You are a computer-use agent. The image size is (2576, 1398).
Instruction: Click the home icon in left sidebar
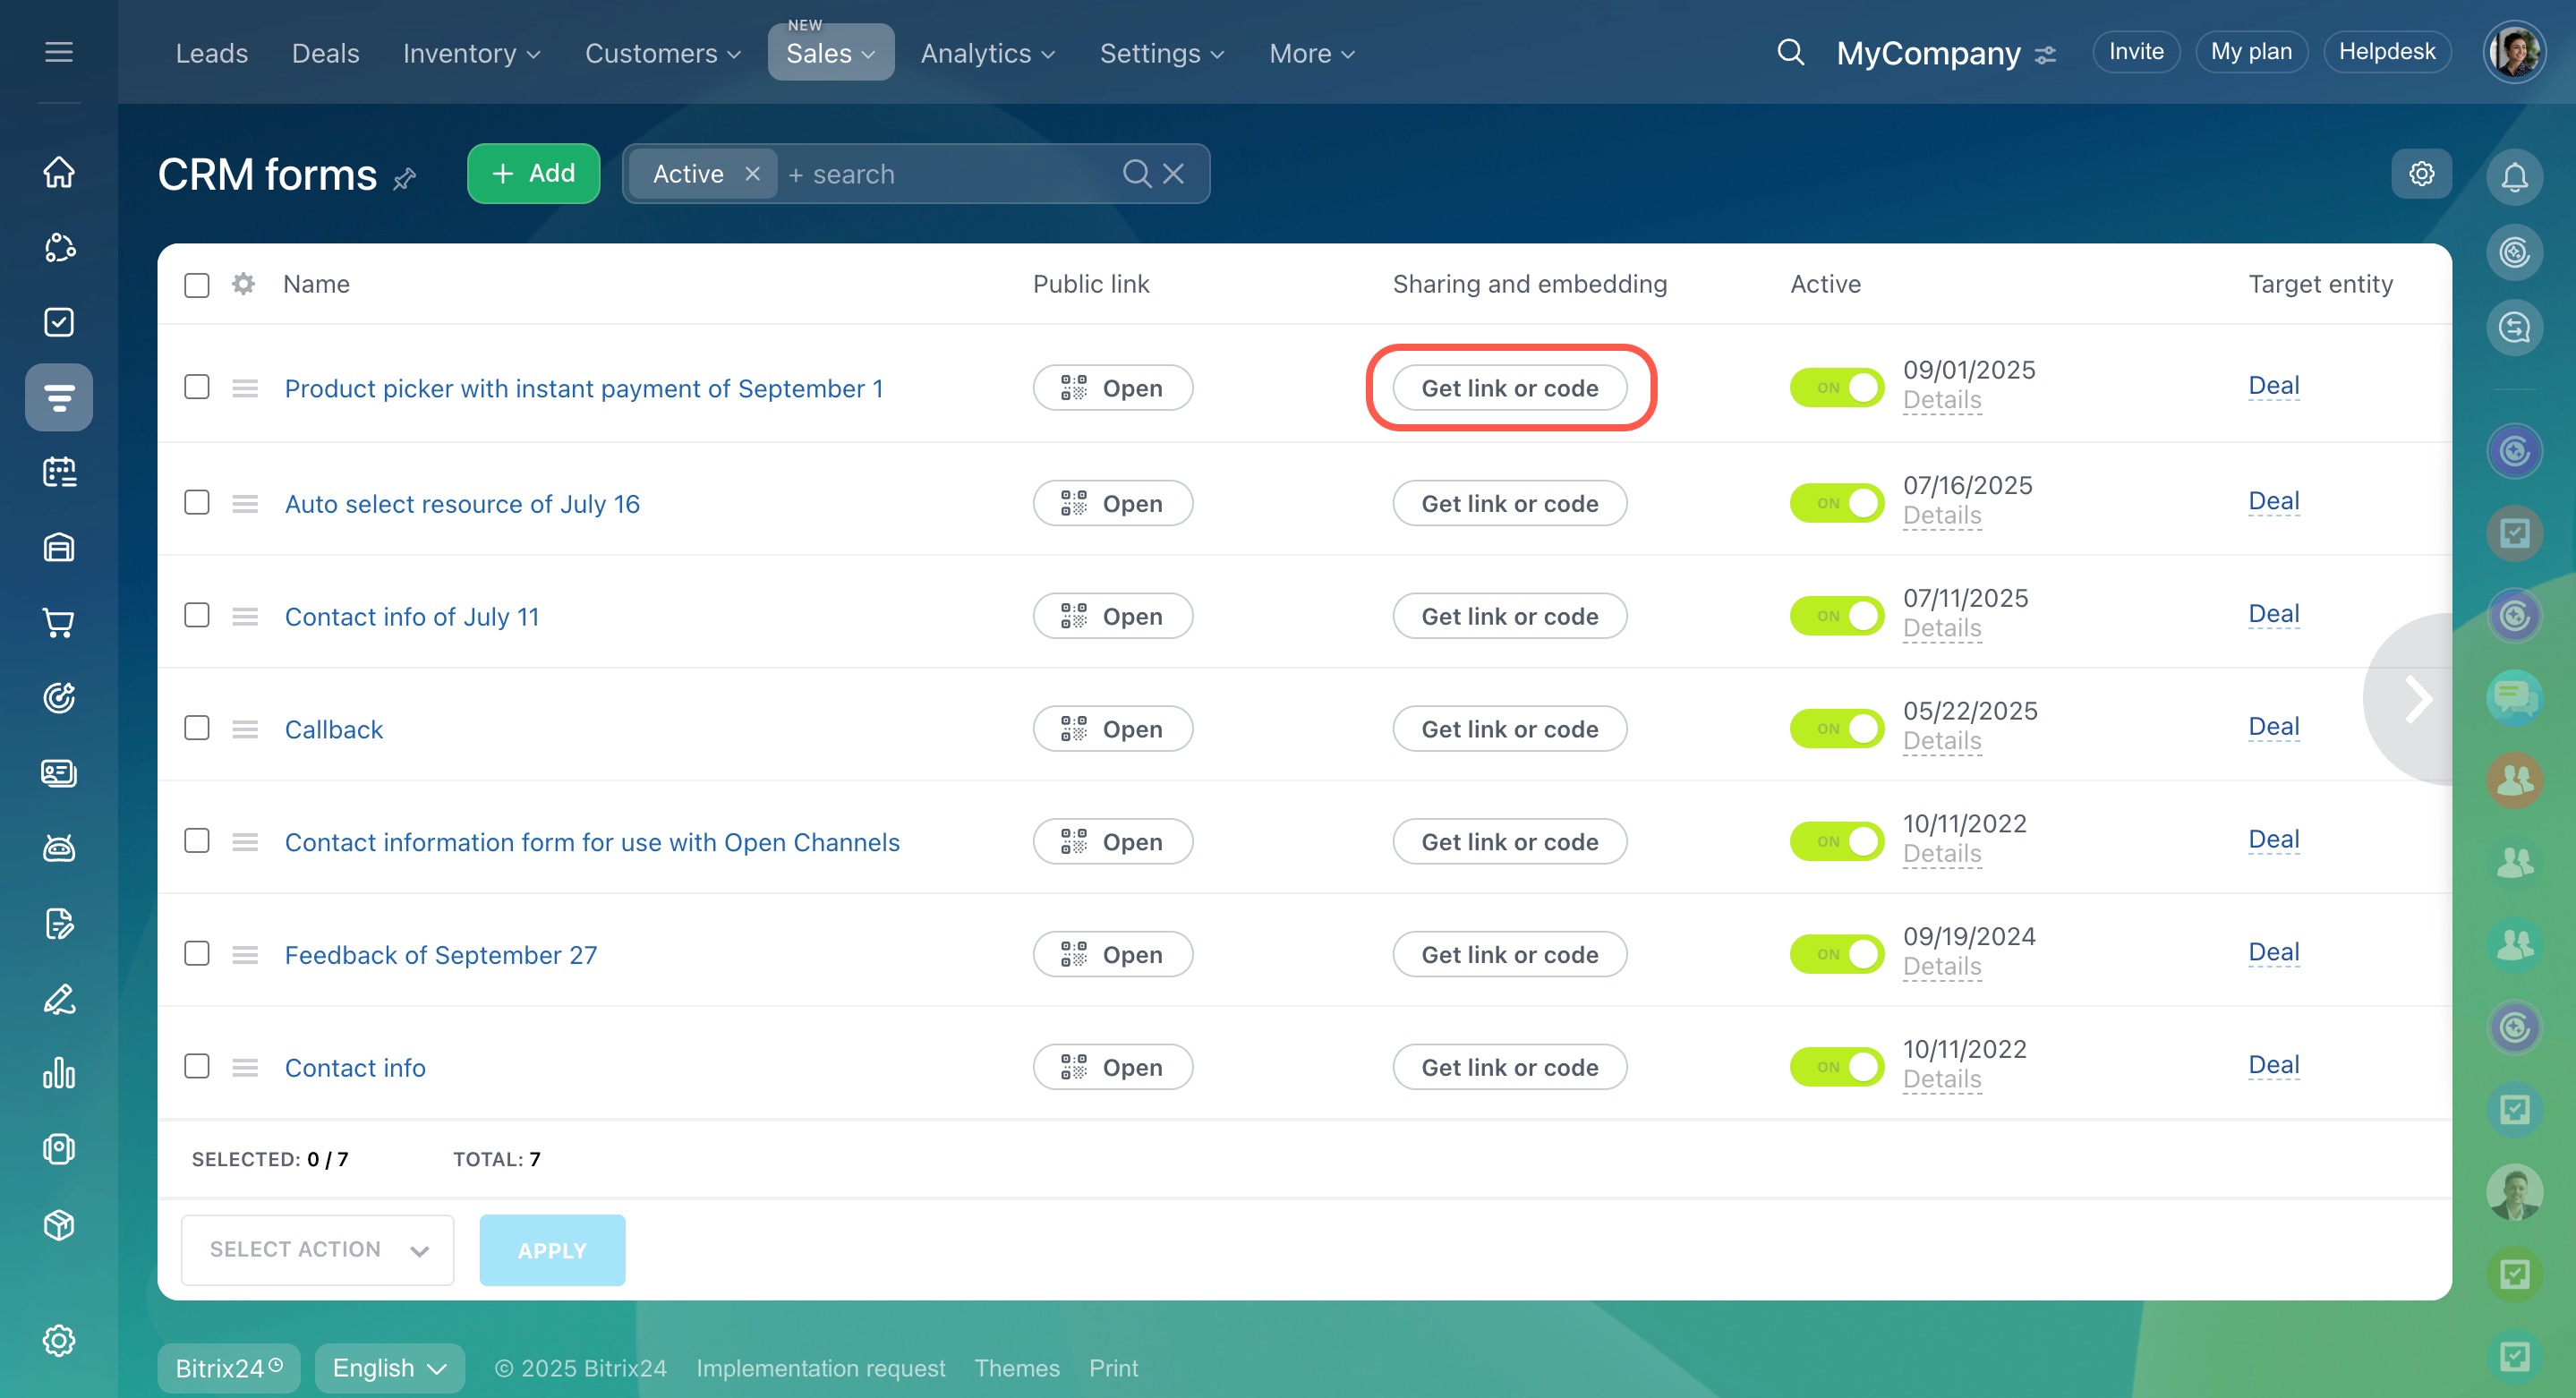(x=59, y=172)
